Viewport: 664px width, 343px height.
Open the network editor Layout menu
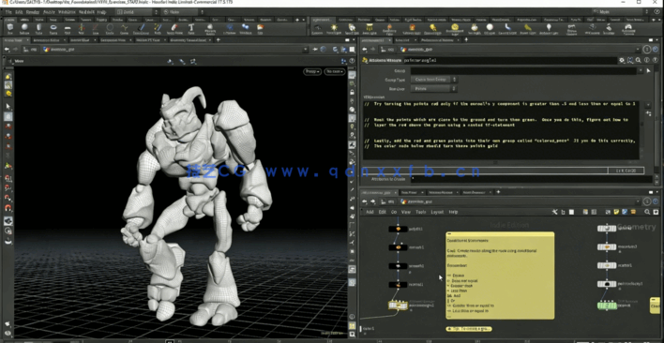click(x=437, y=212)
